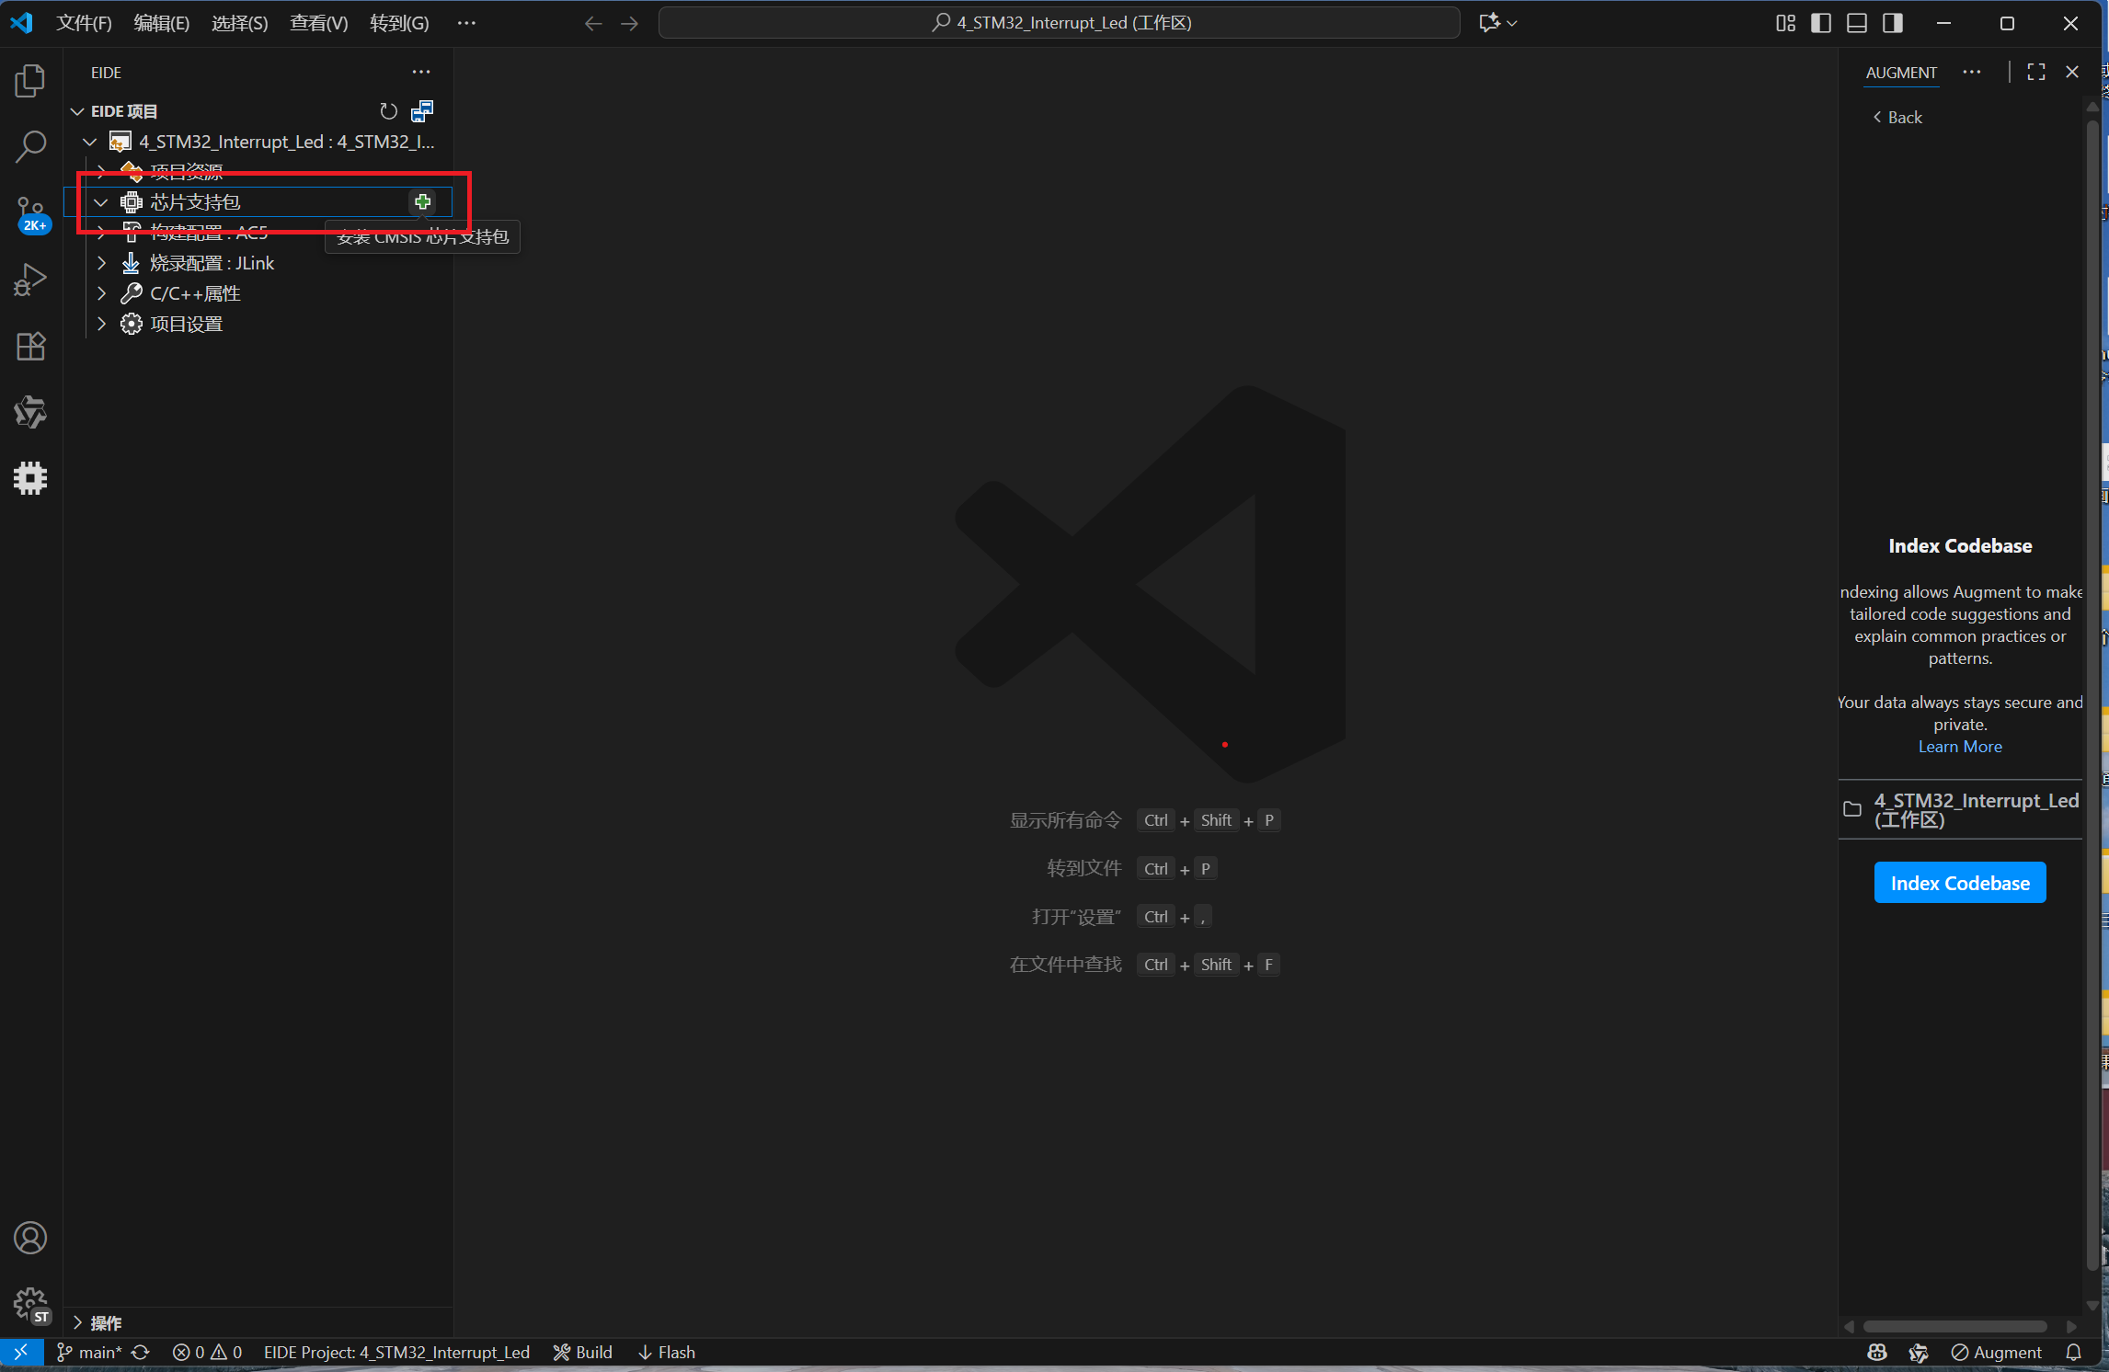Viewport: 2109px width, 1372px height.
Task: Click the Index Codebase button
Action: click(x=1959, y=883)
